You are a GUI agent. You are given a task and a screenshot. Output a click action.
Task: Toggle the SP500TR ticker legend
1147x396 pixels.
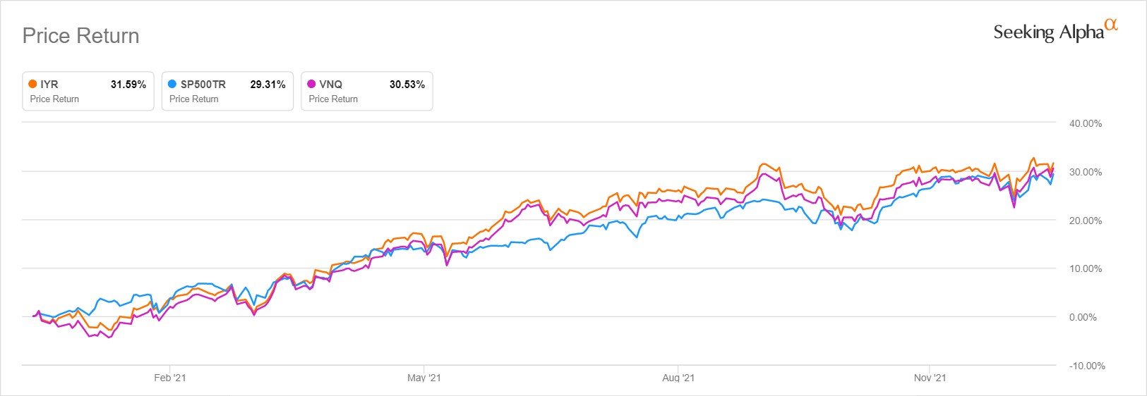tap(203, 84)
